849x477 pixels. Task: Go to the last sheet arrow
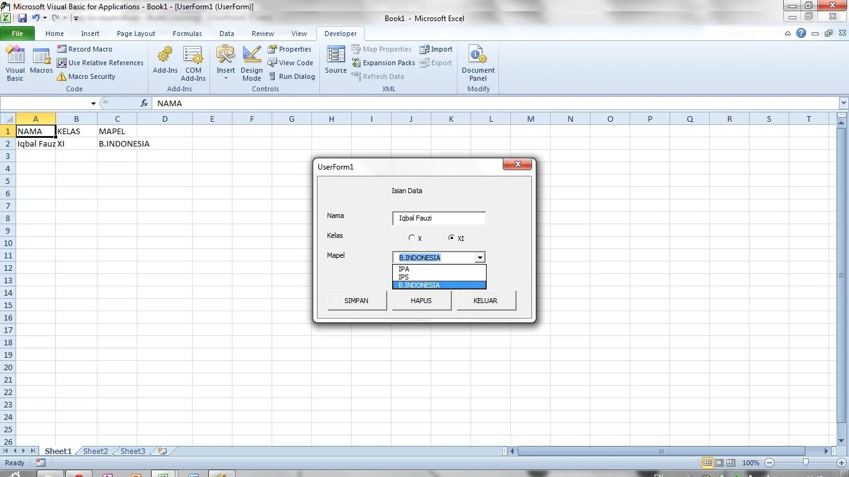point(32,451)
